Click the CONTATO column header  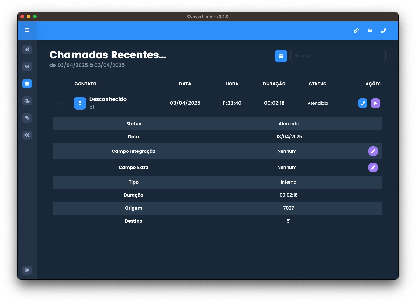click(x=86, y=84)
